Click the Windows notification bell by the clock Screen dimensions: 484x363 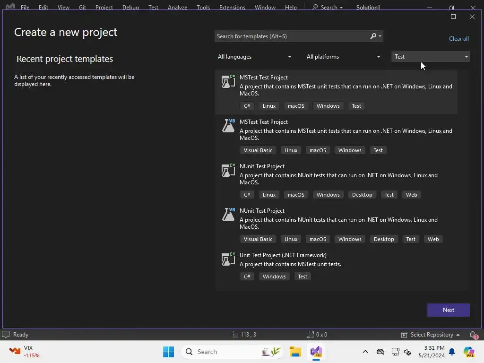click(452, 352)
